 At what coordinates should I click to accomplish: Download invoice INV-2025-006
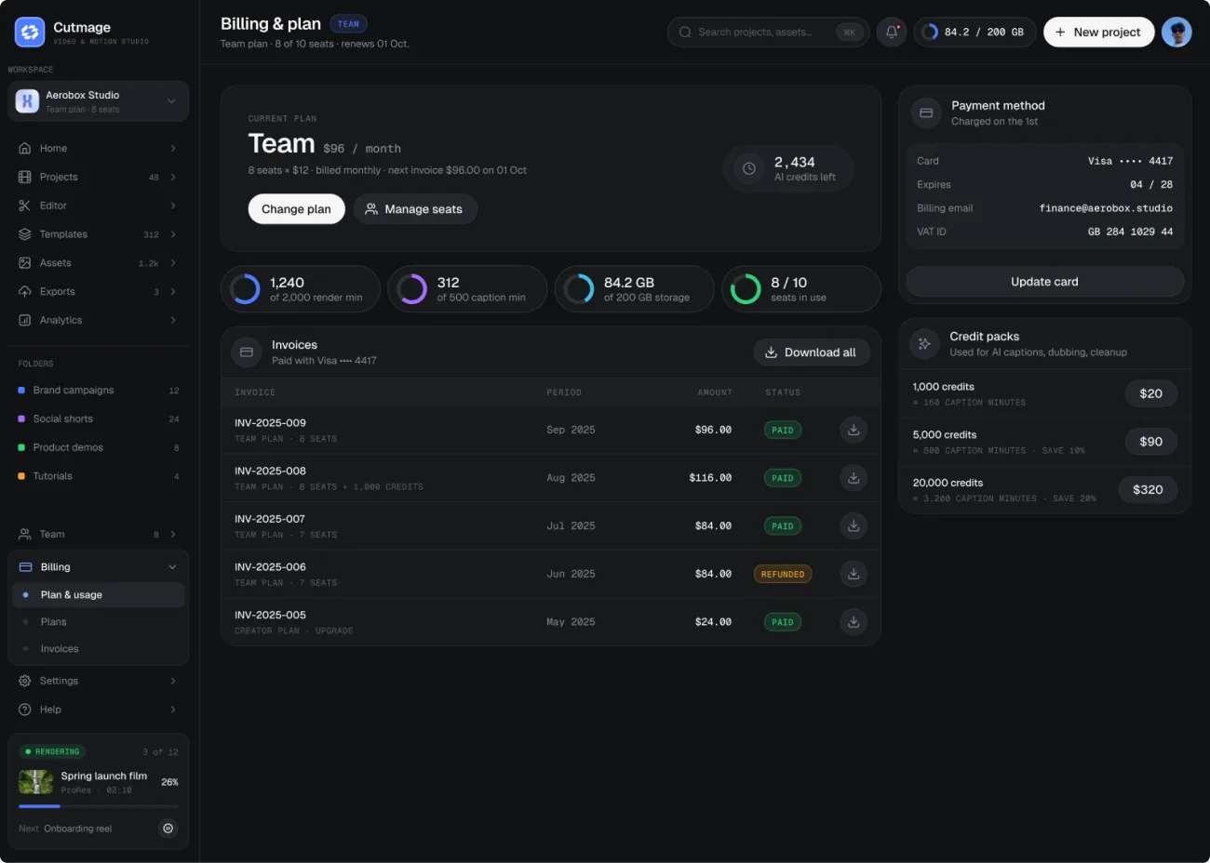854,574
